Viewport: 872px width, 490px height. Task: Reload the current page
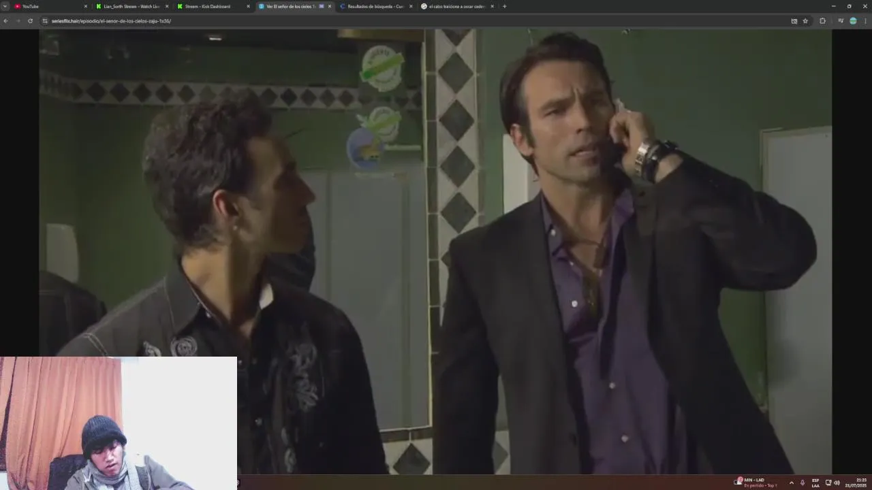[x=30, y=21]
